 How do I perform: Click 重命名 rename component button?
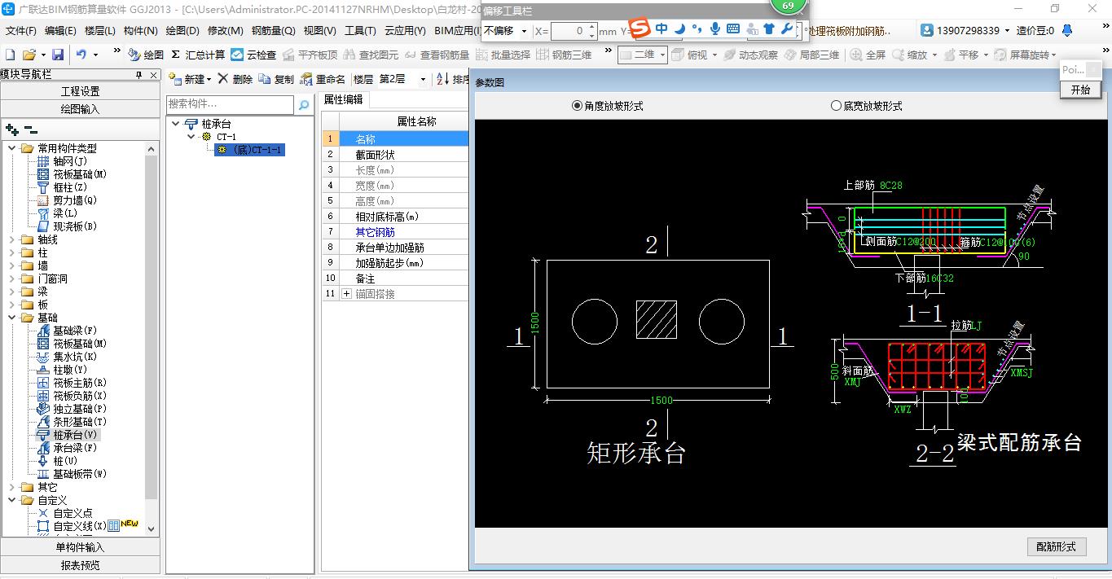point(323,79)
